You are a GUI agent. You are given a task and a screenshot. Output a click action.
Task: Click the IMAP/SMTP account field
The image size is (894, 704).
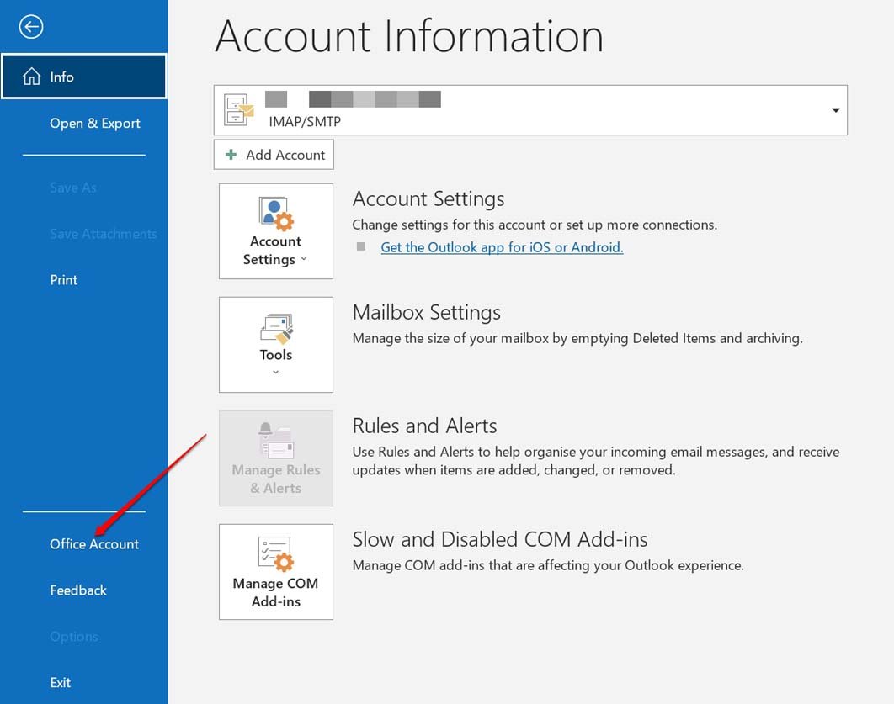530,110
